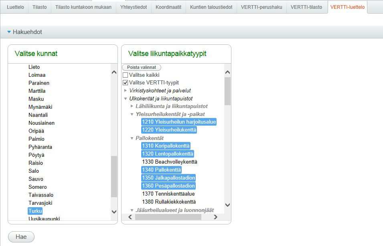The width and height of the screenshot is (383, 246).
Task: Open the Luettelo tab
Action: (15, 7)
